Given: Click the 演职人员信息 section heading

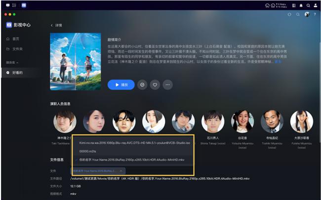Looking at the screenshot, I should [x=60, y=104].
